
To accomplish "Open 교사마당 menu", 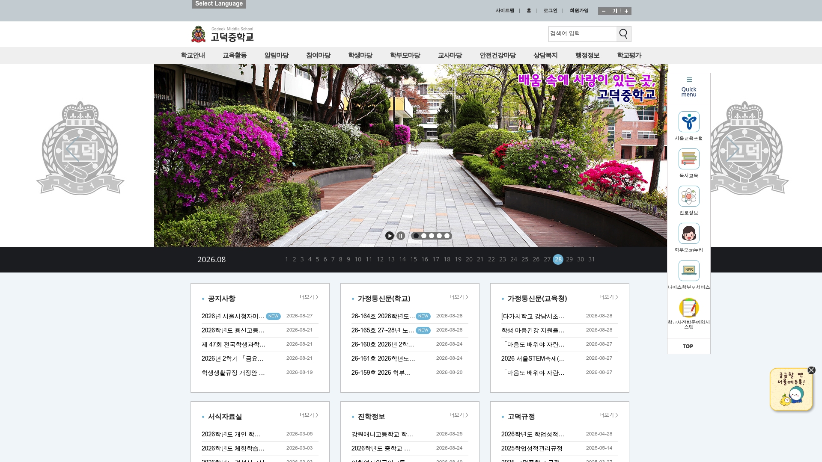I will 450,56.
